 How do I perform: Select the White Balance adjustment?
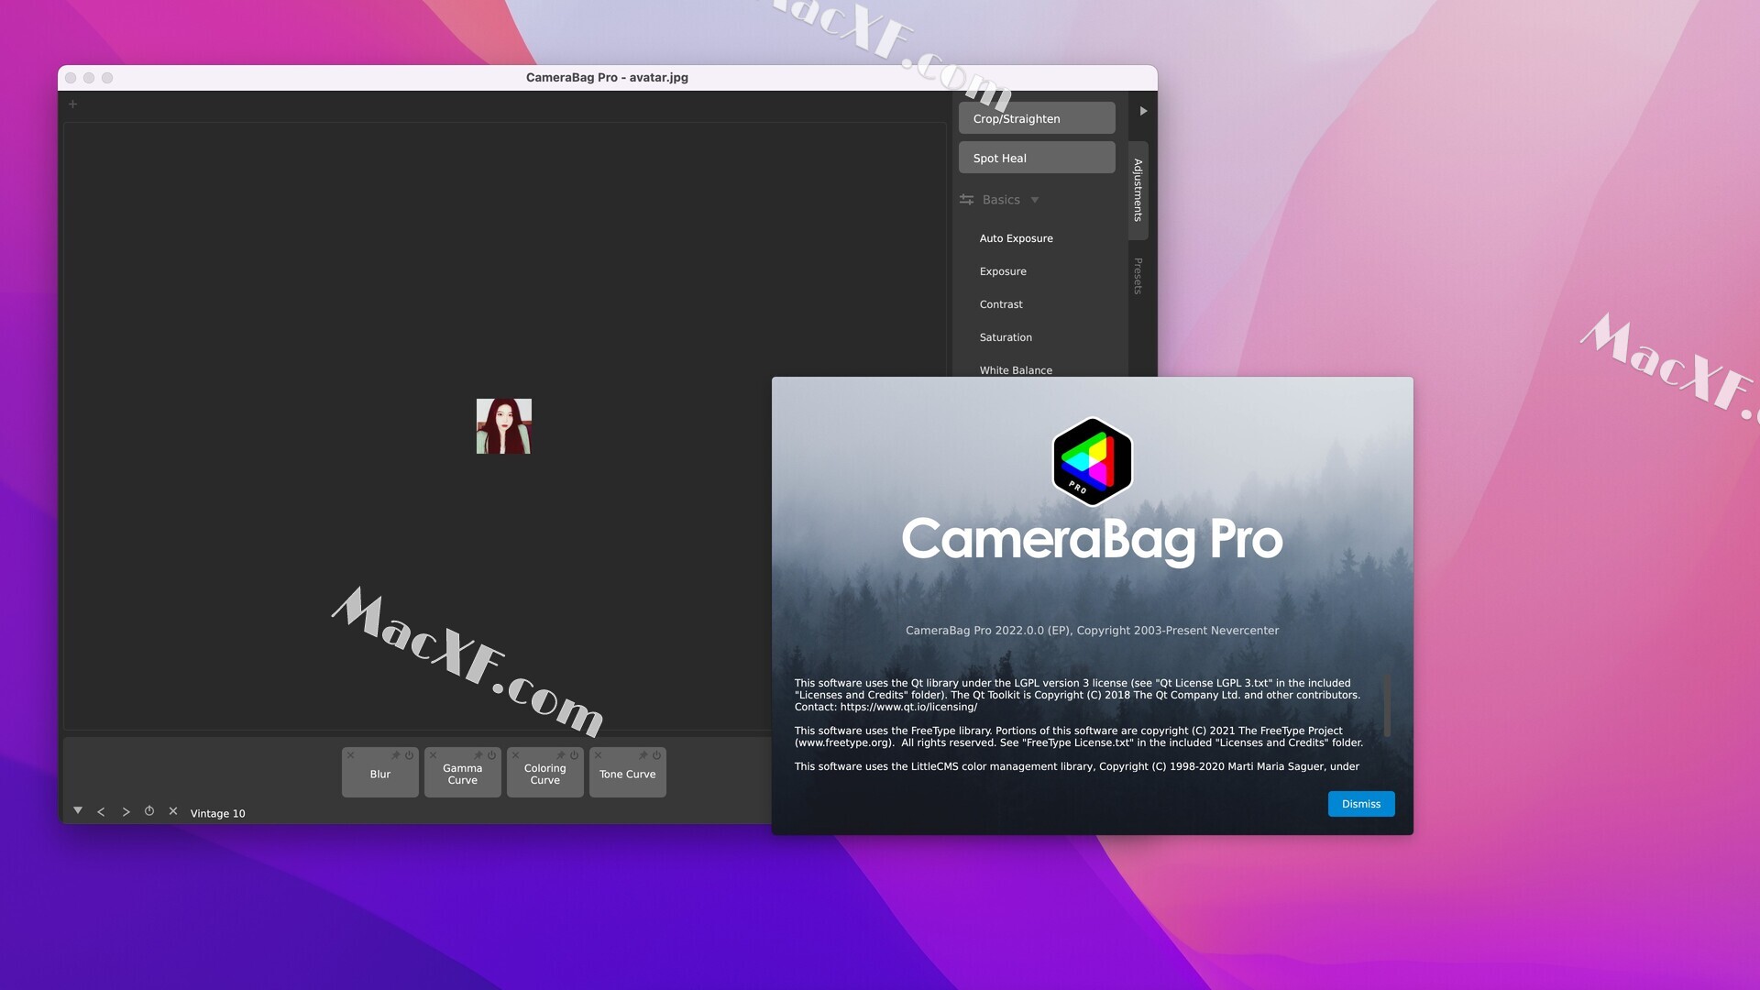tap(1016, 370)
